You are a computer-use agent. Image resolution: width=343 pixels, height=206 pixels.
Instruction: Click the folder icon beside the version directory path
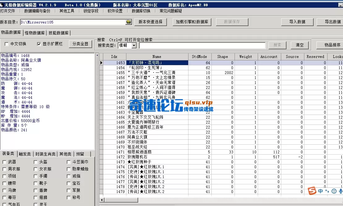click(x=129, y=22)
